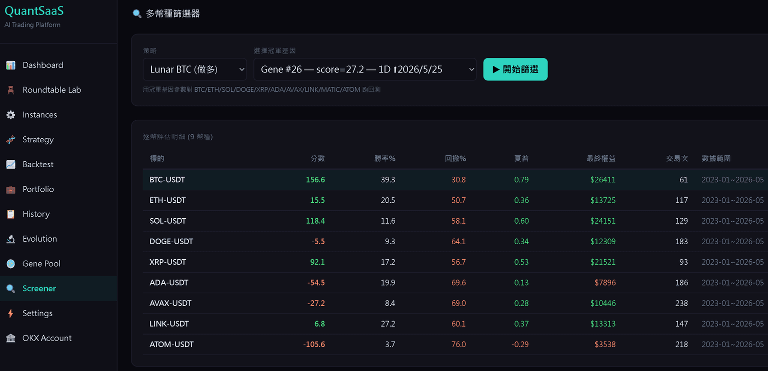Click the Strategy DNA icon

10,140
